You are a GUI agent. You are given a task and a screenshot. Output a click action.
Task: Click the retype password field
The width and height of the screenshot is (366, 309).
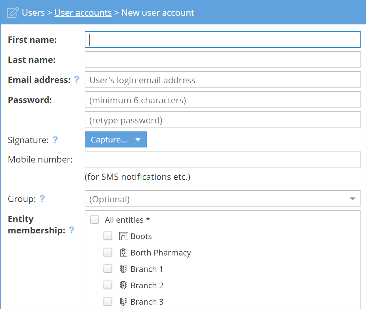222,120
